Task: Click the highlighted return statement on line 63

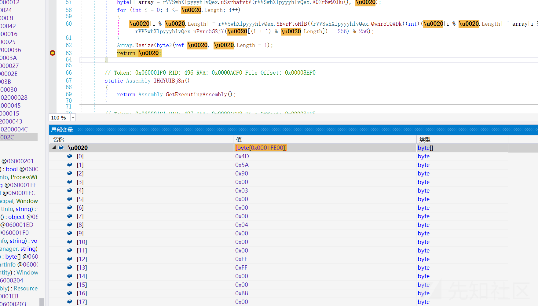Action: 139,53
